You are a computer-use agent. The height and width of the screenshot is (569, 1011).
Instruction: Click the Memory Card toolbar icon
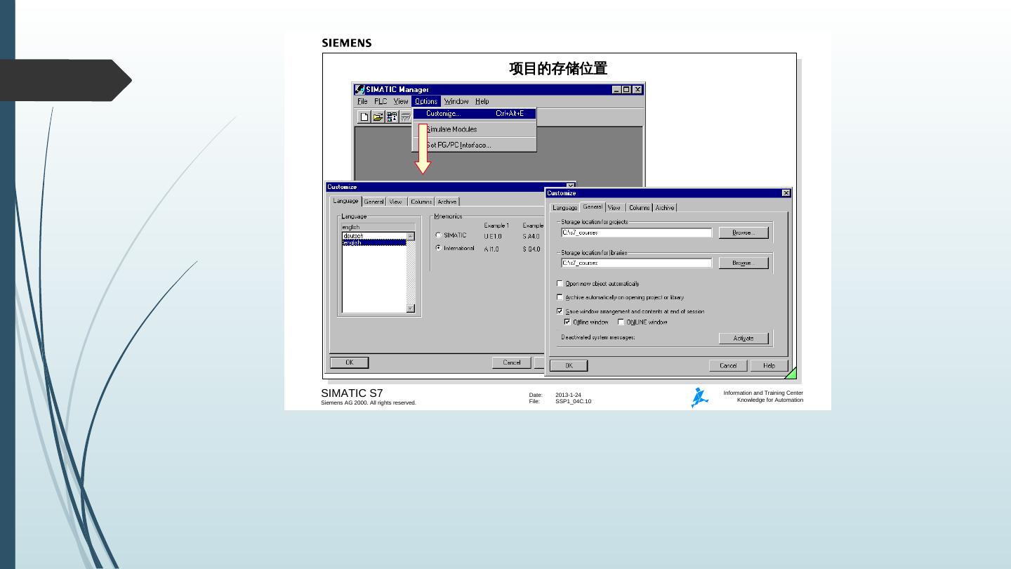pyautogui.click(x=405, y=117)
